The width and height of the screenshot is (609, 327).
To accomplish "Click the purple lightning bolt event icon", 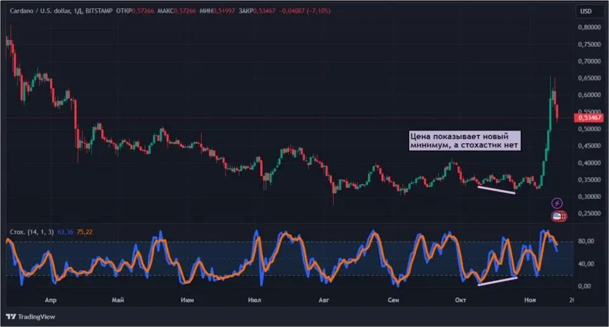I will click(x=557, y=203).
